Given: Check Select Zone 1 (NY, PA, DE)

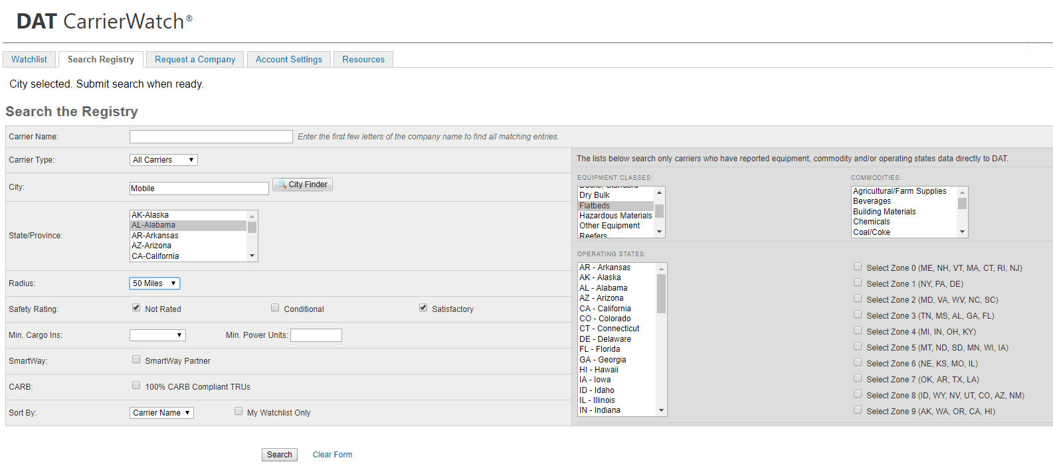Looking at the screenshot, I should (x=858, y=283).
